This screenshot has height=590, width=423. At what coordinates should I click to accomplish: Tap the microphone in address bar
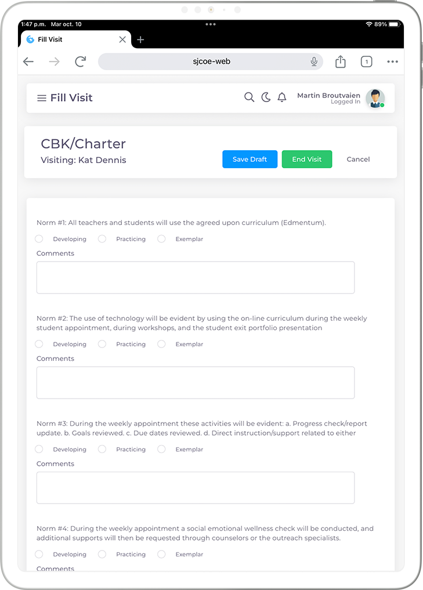(314, 61)
